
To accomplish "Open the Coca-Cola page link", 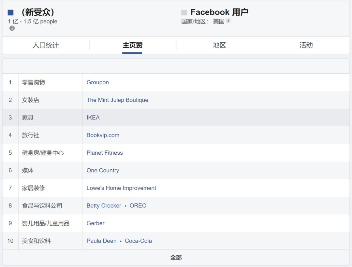I will point(139,241).
